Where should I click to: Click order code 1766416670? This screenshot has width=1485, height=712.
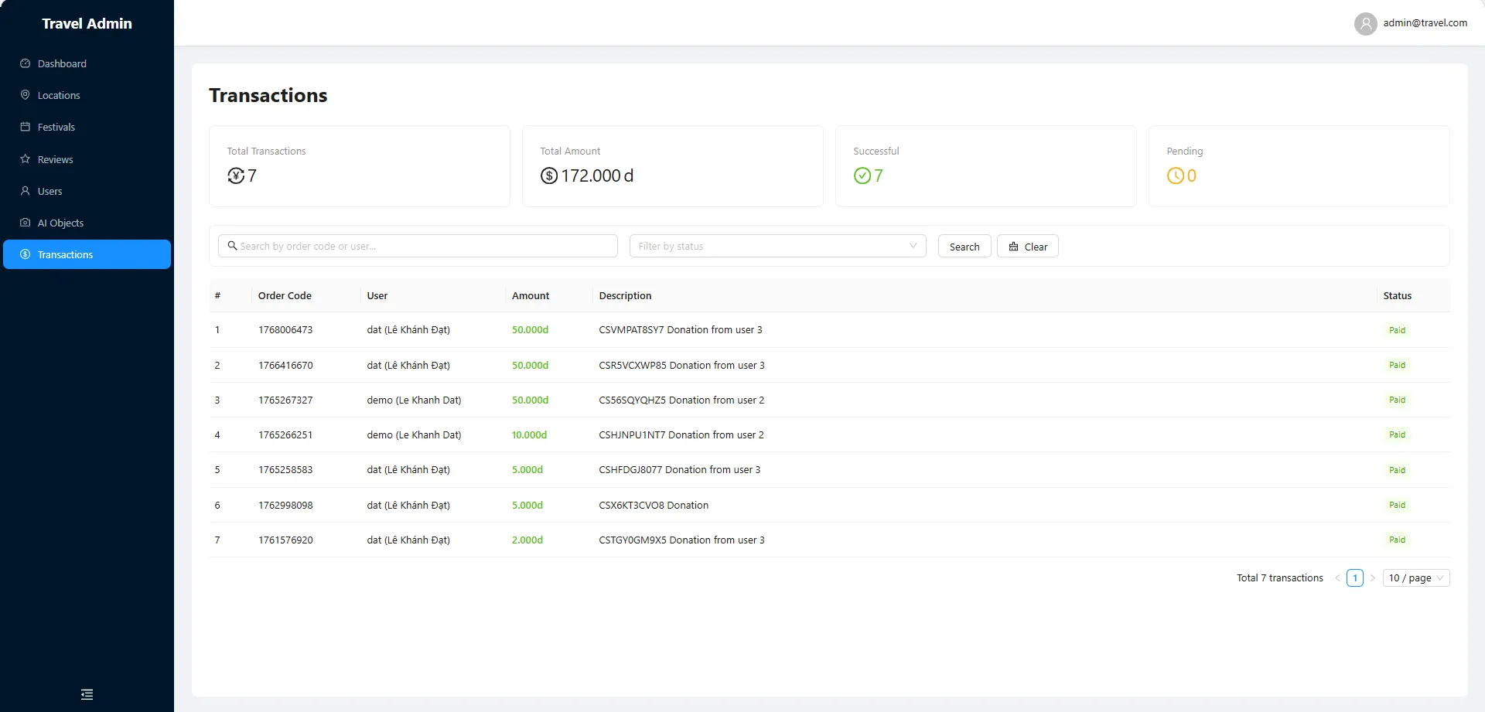pyautogui.click(x=285, y=365)
